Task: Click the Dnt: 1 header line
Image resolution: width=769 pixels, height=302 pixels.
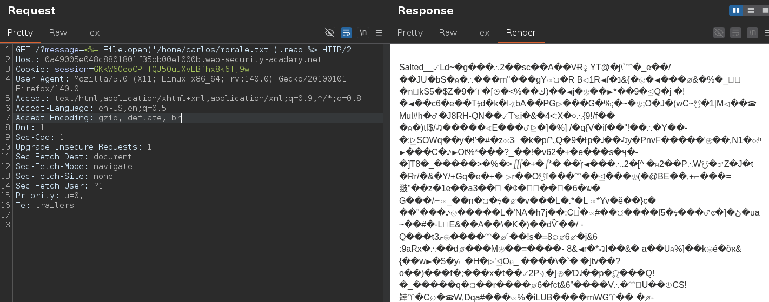Action: click(30, 127)
